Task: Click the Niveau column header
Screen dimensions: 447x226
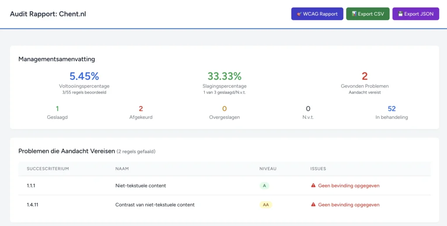Action: point(268,168)
